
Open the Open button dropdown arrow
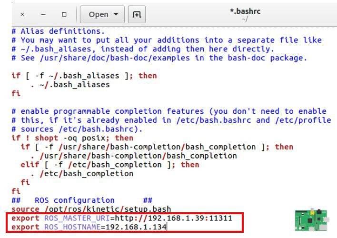(x=116, y=14)
